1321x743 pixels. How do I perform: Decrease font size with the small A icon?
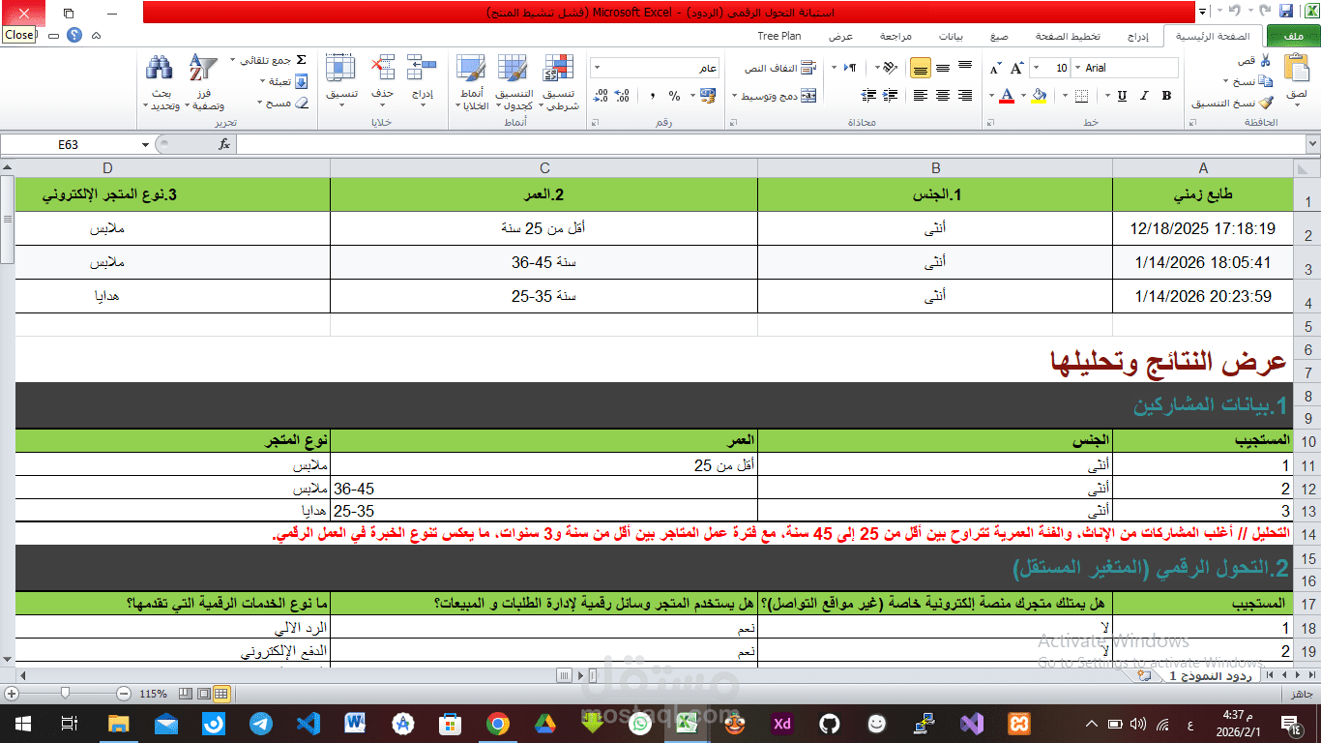pyautogui.click(x=996, y=69)
